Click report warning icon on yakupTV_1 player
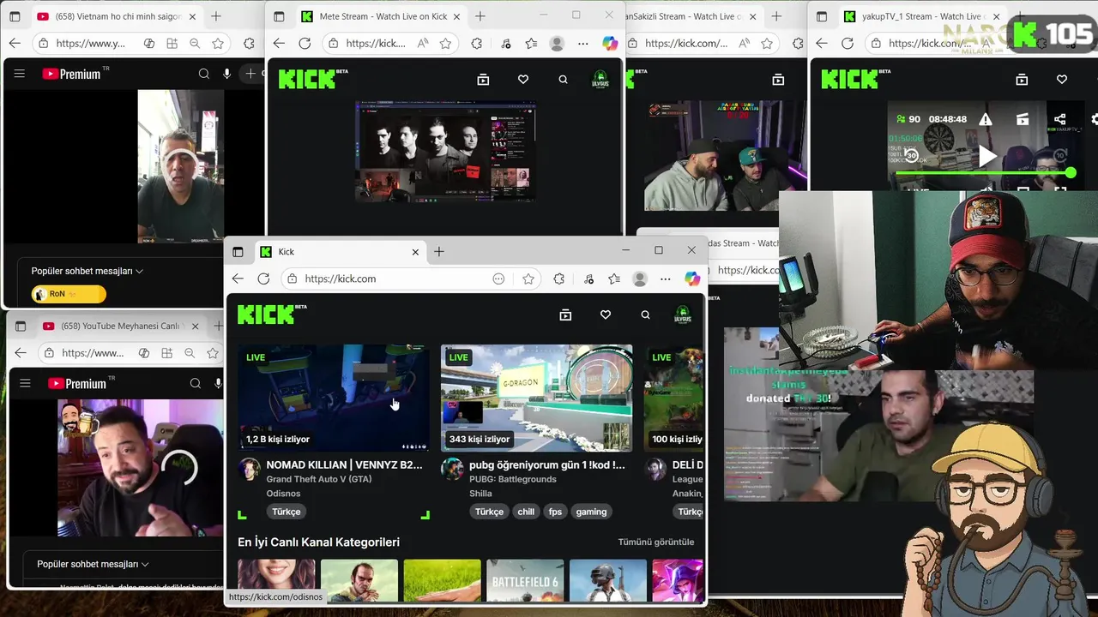This screenshot has height=617, width=1098. pyautogui.click(x=986, y=120)
